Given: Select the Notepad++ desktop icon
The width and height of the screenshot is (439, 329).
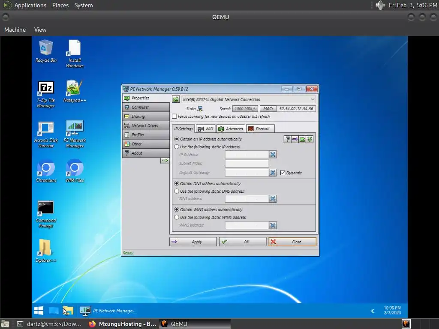Looking at the screenshot, I should pos(75,92).
